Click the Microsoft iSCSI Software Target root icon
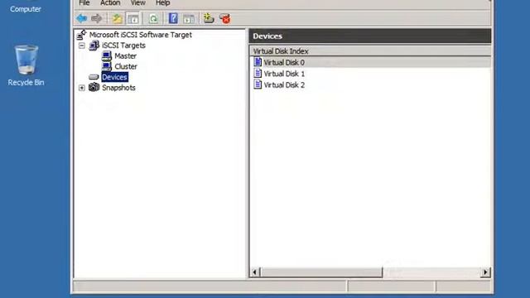Viewport: 530px width, 298px height. pos(81,35)
